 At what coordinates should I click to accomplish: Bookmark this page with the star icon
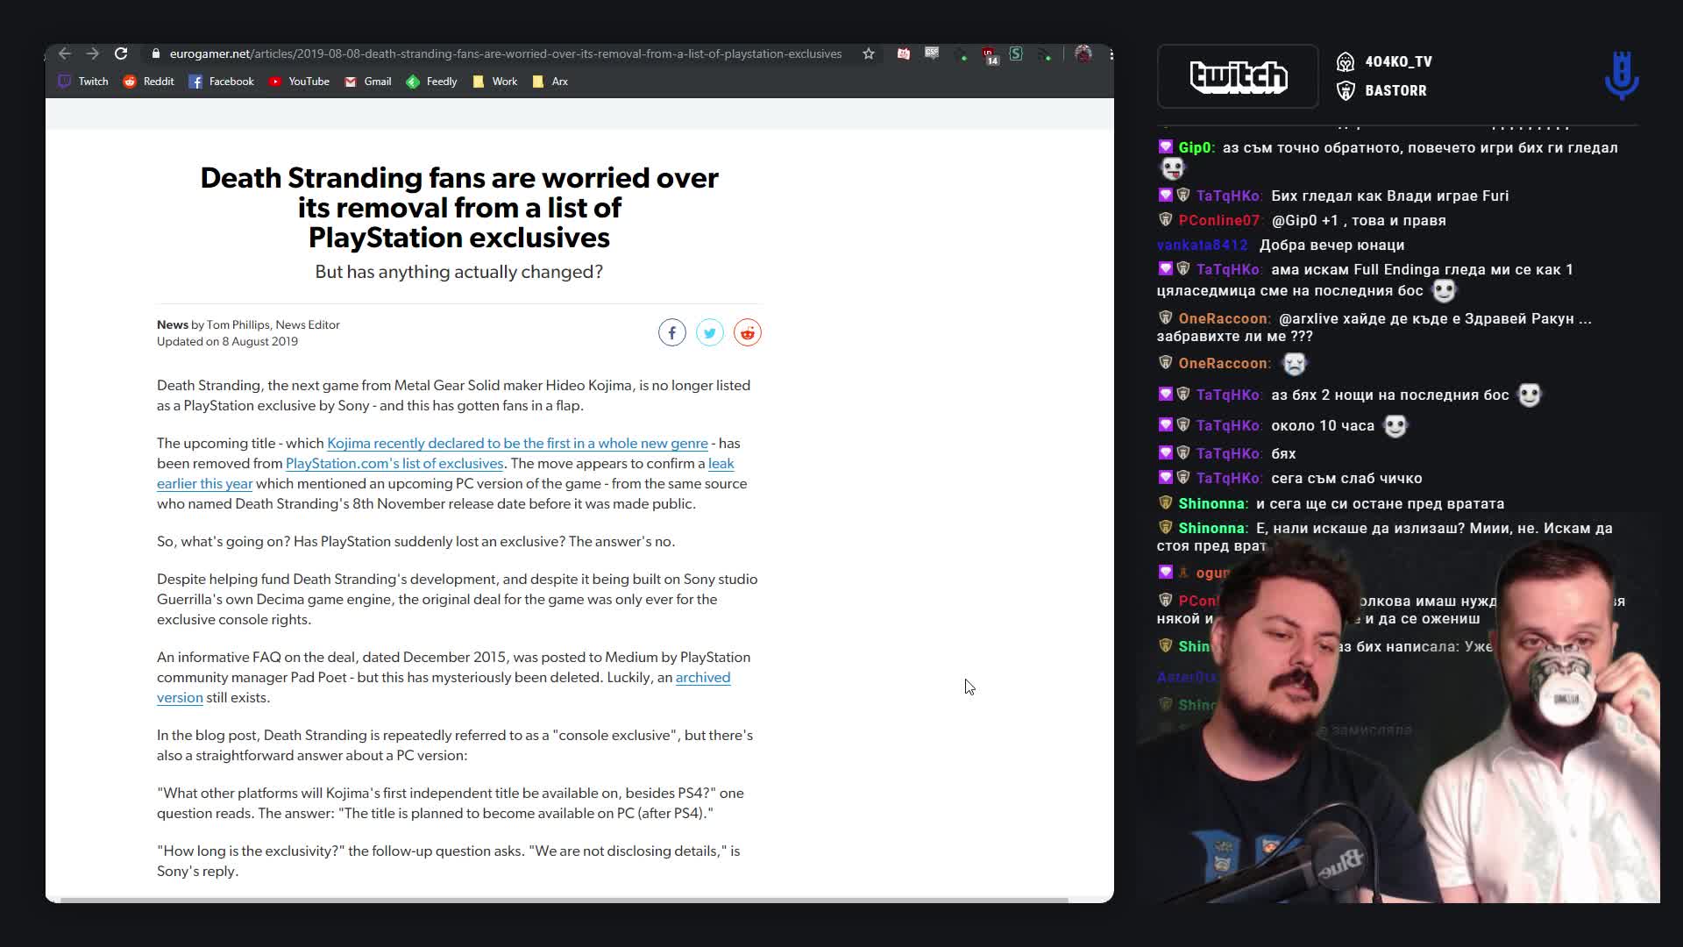coord(868,53)
